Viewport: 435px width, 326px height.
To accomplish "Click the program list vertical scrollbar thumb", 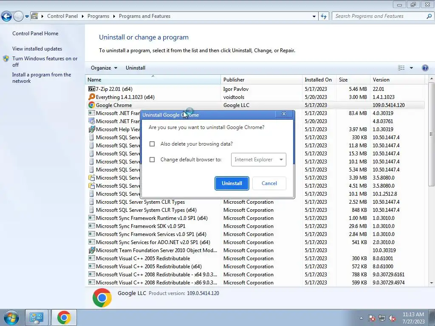I will tap(432, 134).
